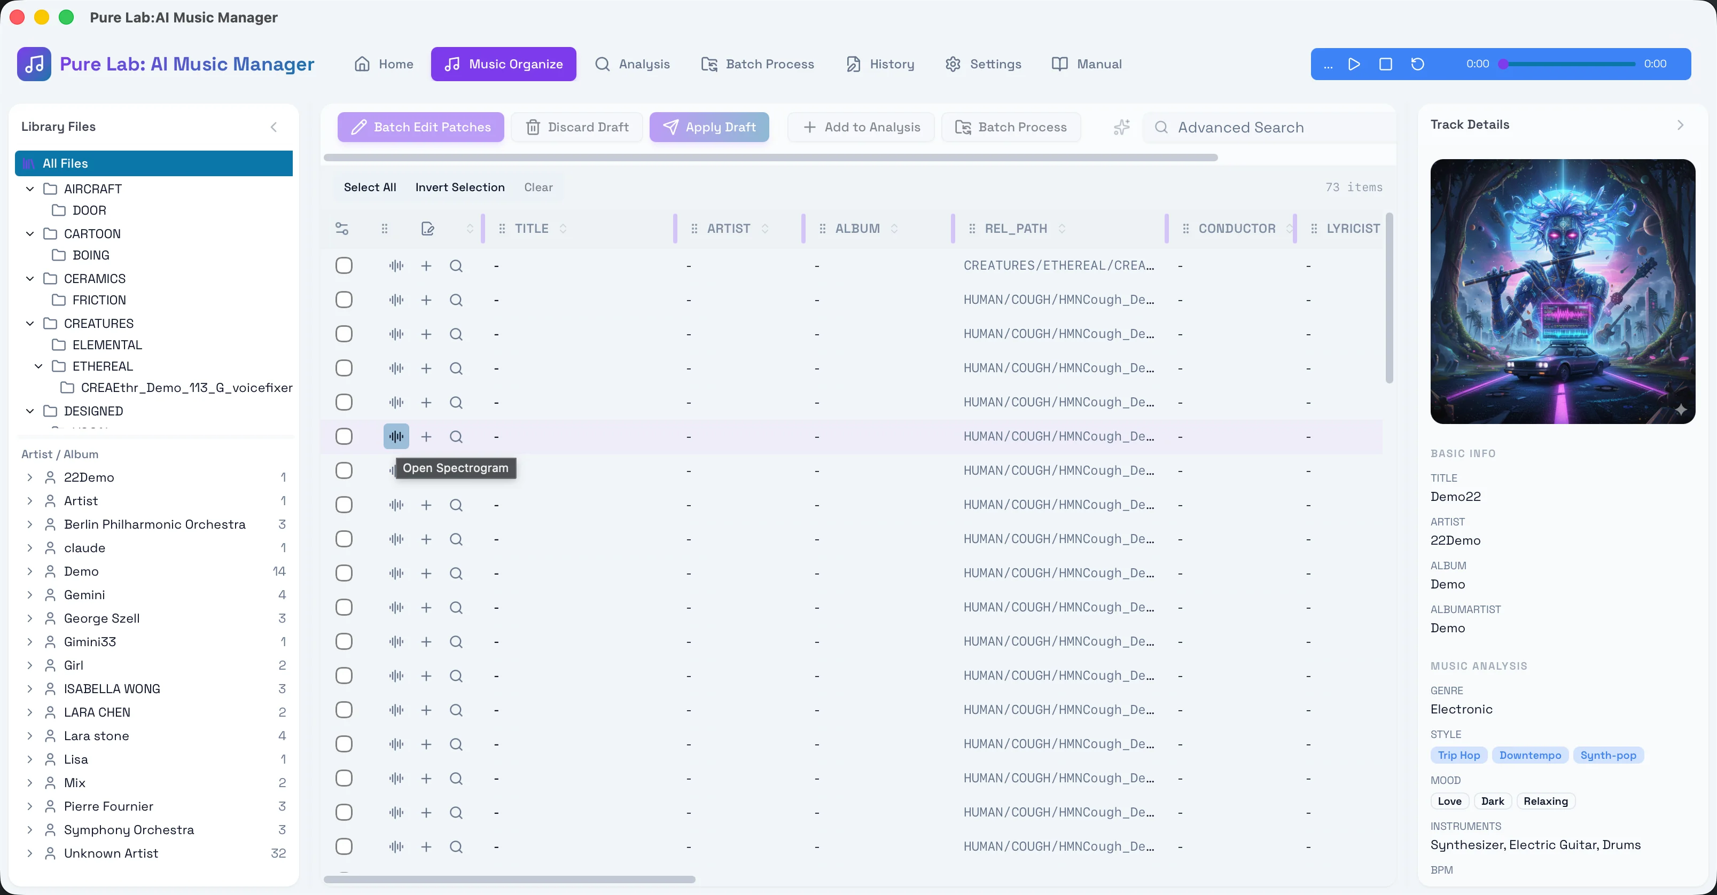Screen dimensions: 1717x895
Task: Click the table's vertical scrollbar
Action: pyautogui.click(x=1389, y=298)
